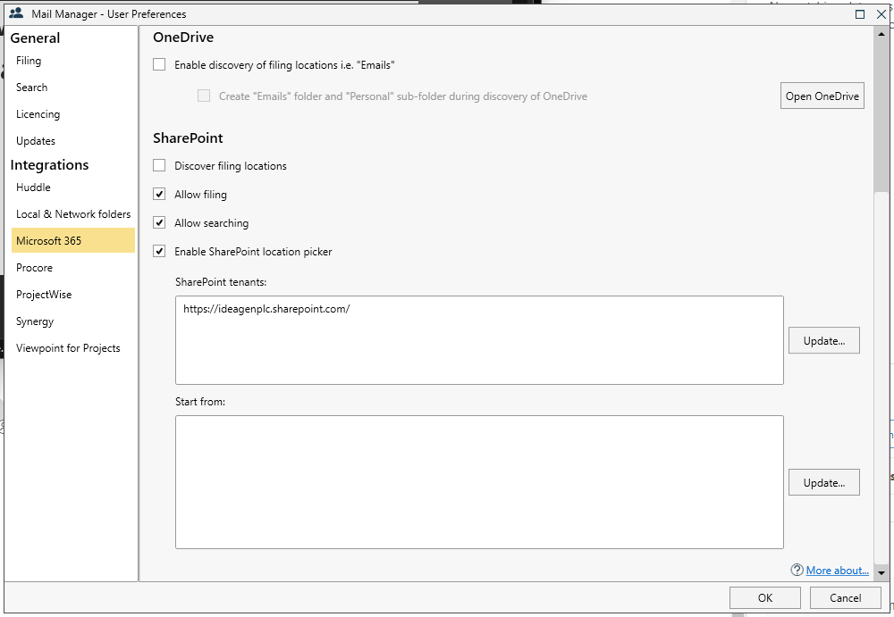Close the User Preferences dialog

(881, 14)
